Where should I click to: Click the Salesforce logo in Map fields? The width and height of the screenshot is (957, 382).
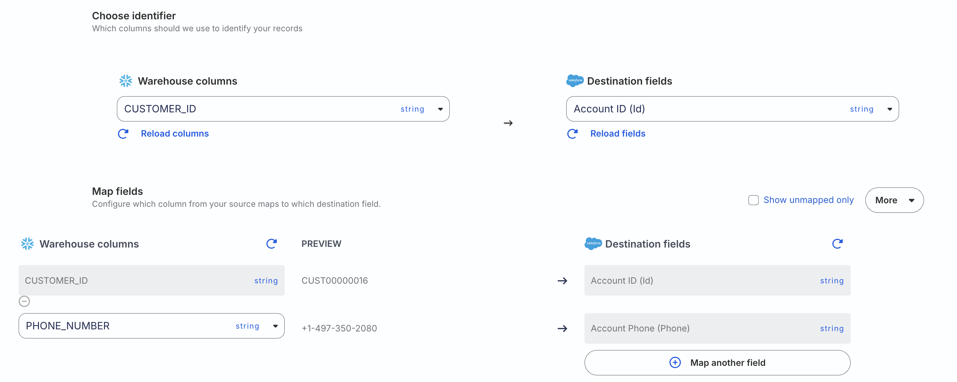pyautogui.click(x=593, y=243)
